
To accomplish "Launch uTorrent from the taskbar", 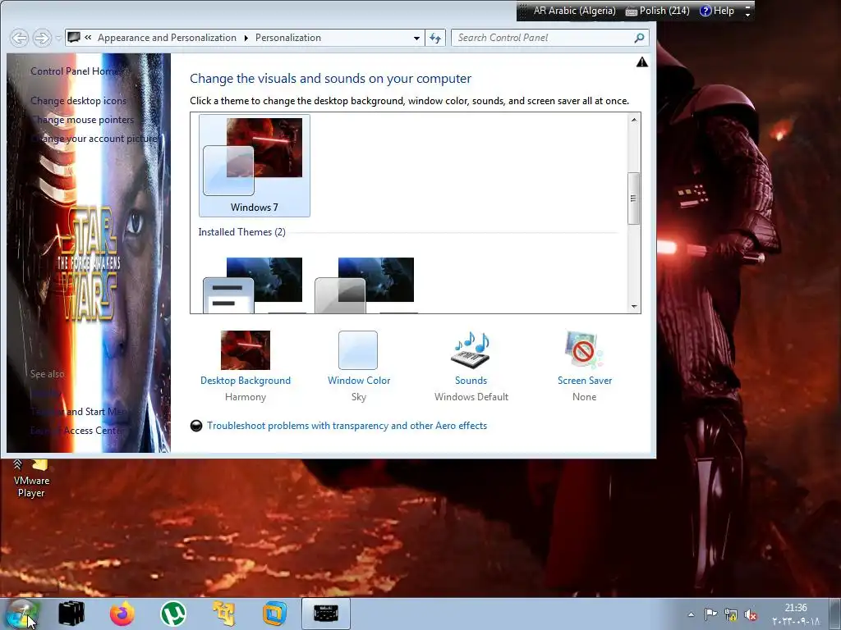I will pos(173,614).
